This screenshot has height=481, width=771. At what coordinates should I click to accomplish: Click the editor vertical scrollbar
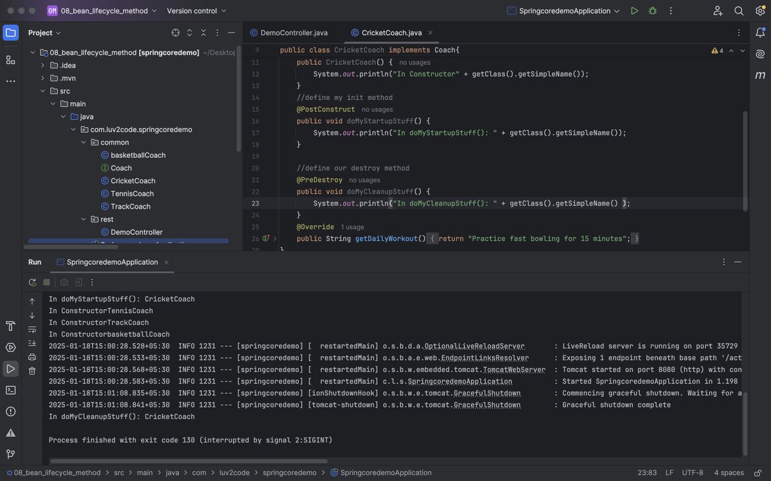click(x=745, y=160)
